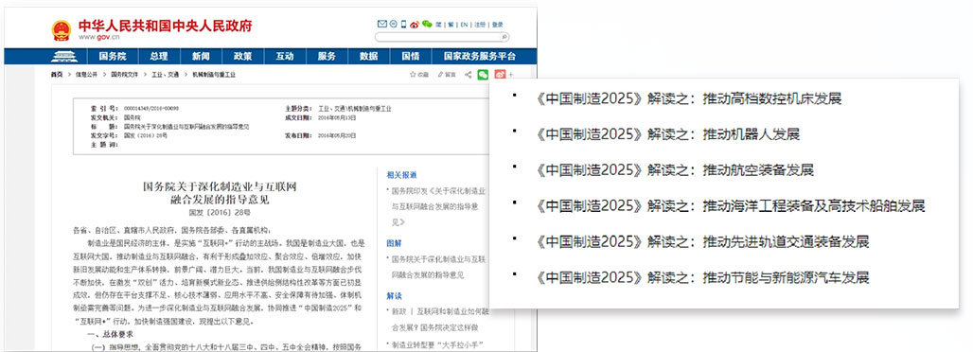Image resolution: width=973 pixels, height=352 pixels.
Task: Open the mobile phone icon in header
Action: [403, 24]
